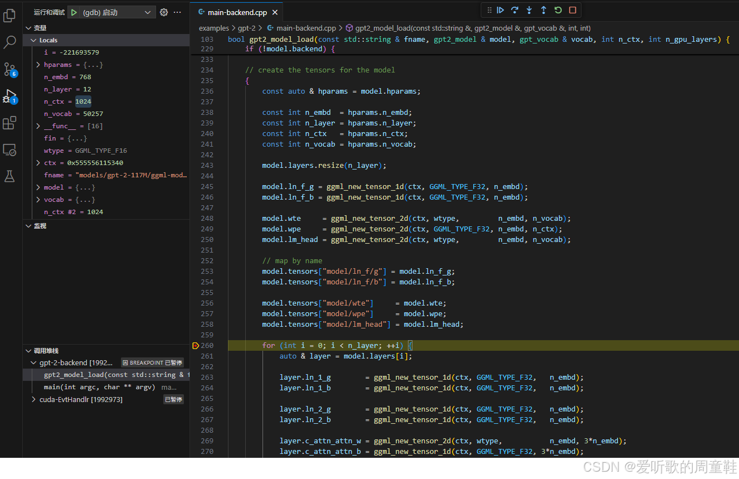This screenshot has width=739, height=479.
Task: Open the Remote Explorer view
Action: [x=9, y=149]
